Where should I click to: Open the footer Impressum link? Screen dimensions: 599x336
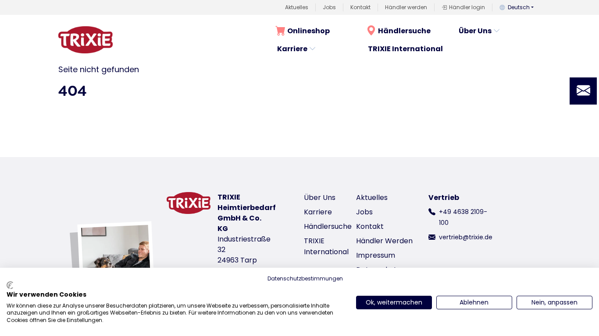point(375,255)
